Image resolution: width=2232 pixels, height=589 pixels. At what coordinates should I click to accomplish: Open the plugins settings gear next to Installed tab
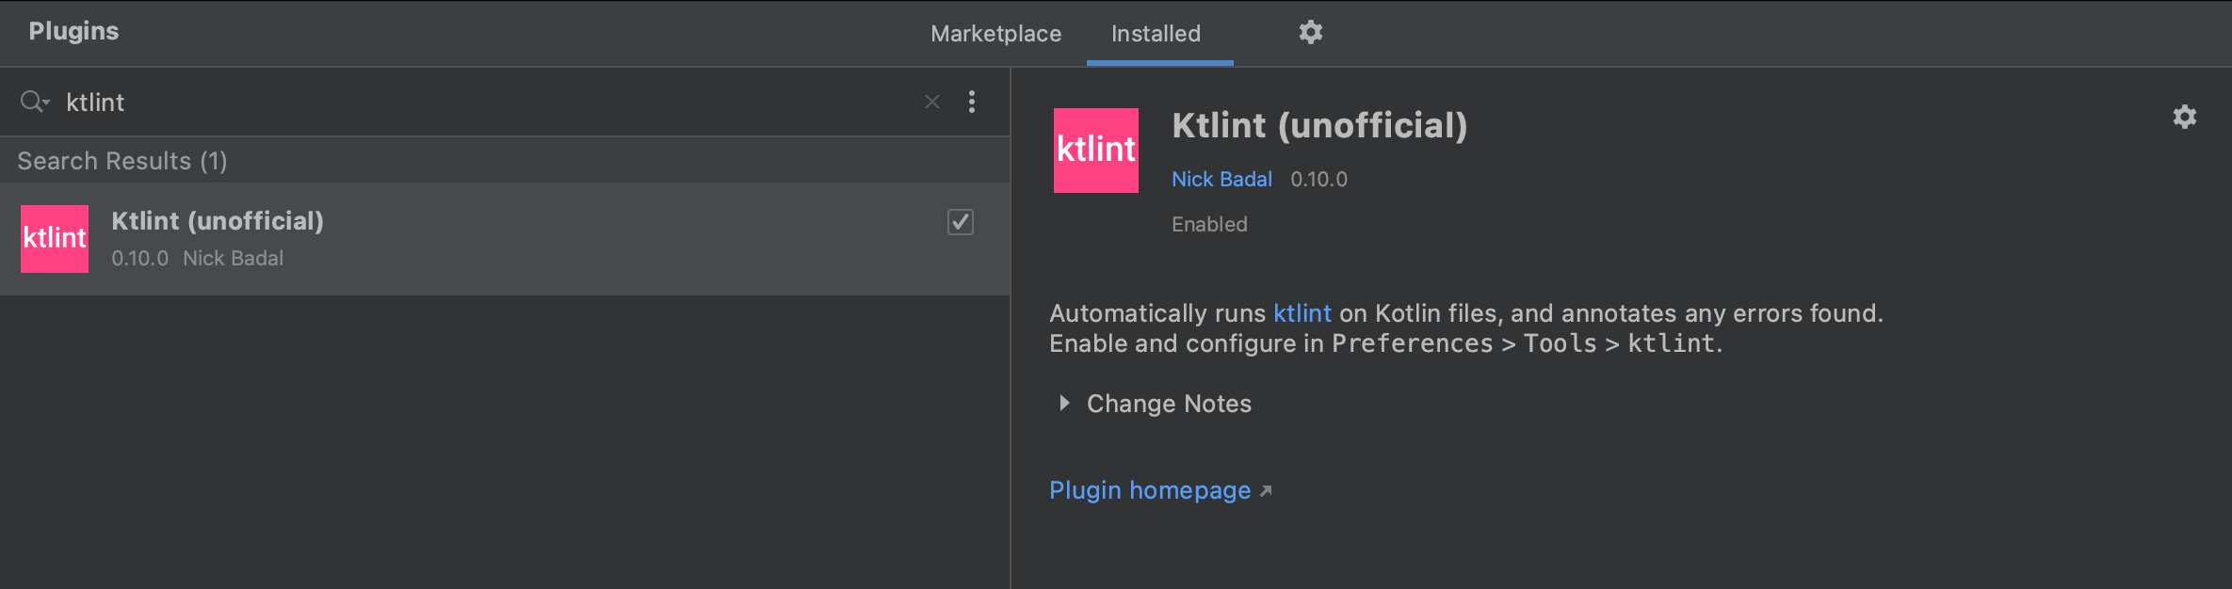tap(1310, 33)
